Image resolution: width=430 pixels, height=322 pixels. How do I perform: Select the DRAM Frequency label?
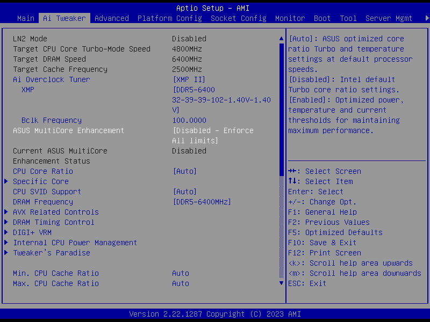point(43,202)
